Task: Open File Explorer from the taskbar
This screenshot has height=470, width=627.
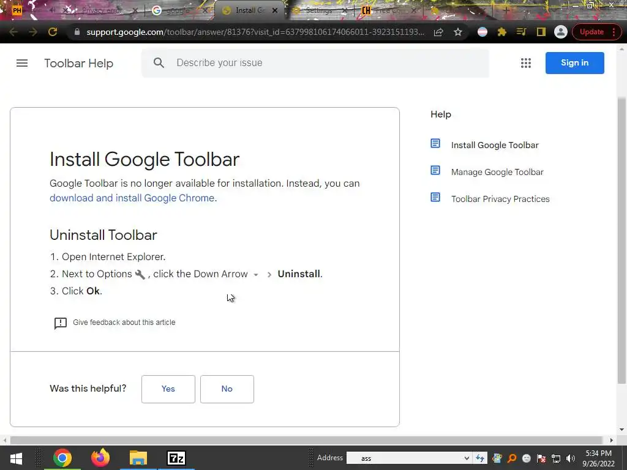Action: point(138,458)
